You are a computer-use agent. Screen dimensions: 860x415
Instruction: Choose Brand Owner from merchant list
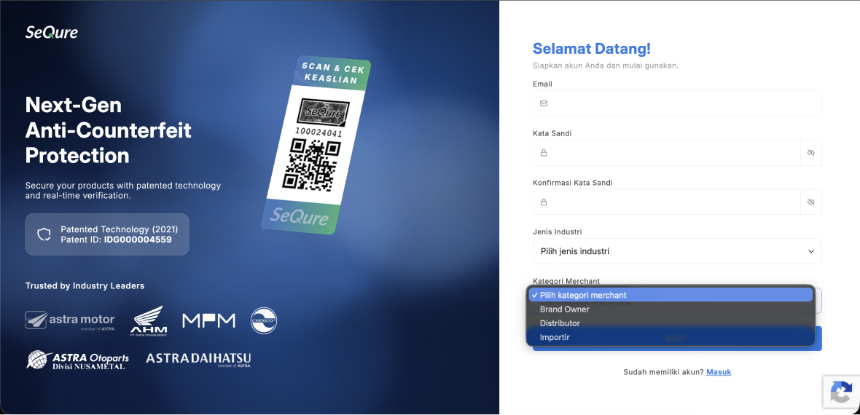[671, 309]
